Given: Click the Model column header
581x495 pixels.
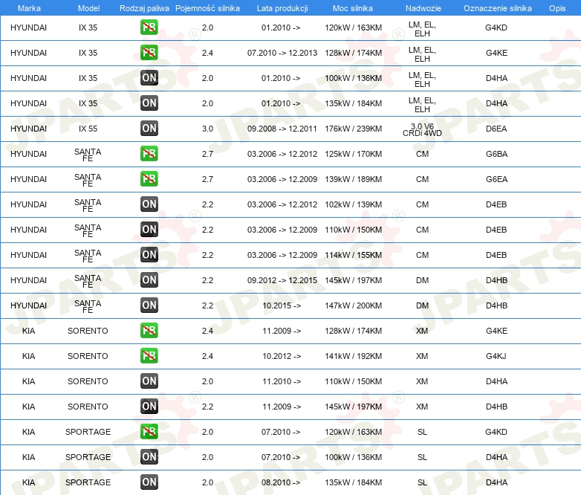Looking at the screenshot, I should [x=88, y=8].
